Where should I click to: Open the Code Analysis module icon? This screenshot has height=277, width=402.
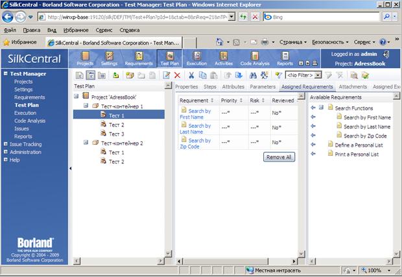click(255, 58)
